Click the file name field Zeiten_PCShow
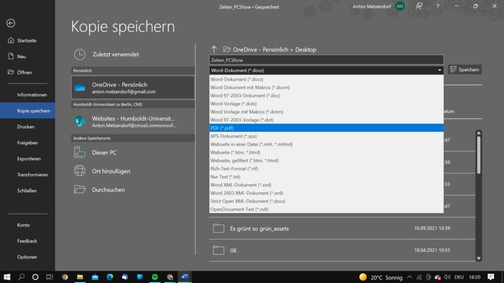Viewport: 504px width, 283px height. (x=326, y=60)
